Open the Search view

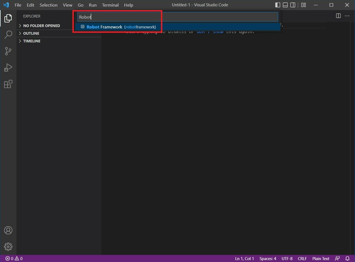point(8,35)
